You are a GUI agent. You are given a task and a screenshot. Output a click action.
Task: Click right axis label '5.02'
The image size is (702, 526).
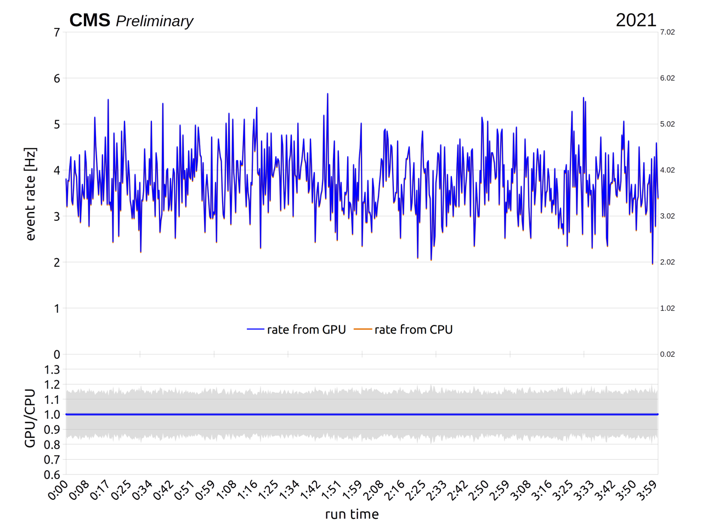click(x=667, y=124)
